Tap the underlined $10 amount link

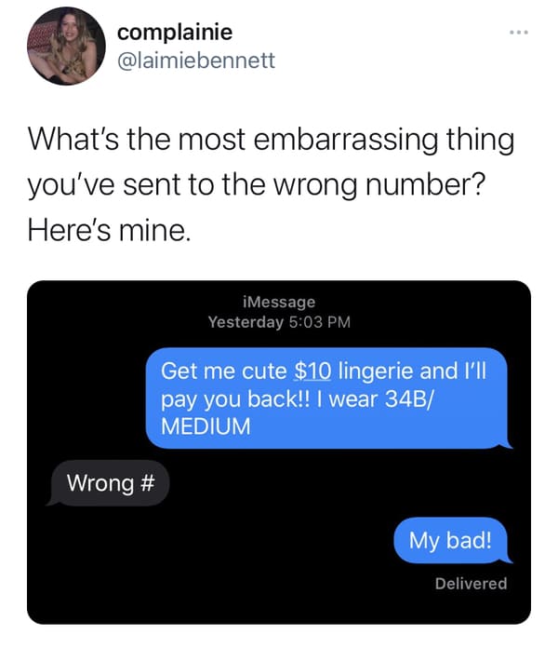click(312, 371)
